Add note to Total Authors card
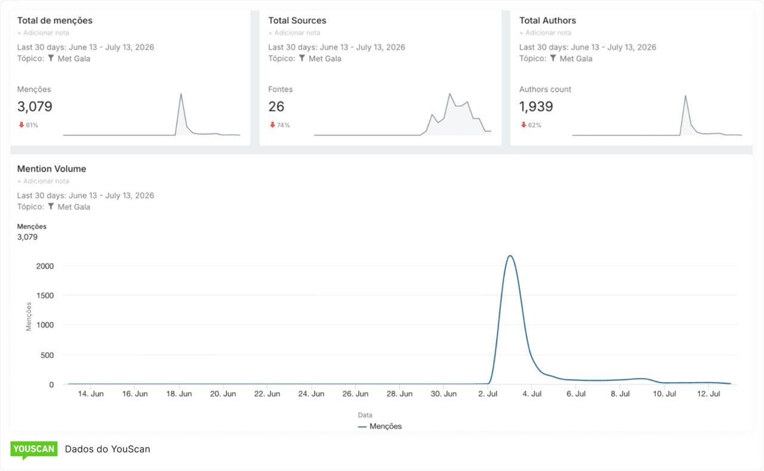The width and height of the screenshot is (764, 471). (x=545, y=33)
